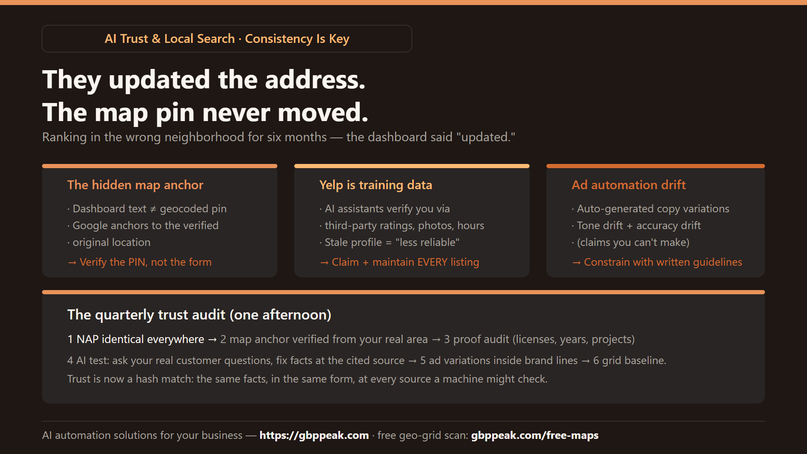Open the https://gbppeak.com link
This screenshot has width=807, height=454.
[314, 435]
